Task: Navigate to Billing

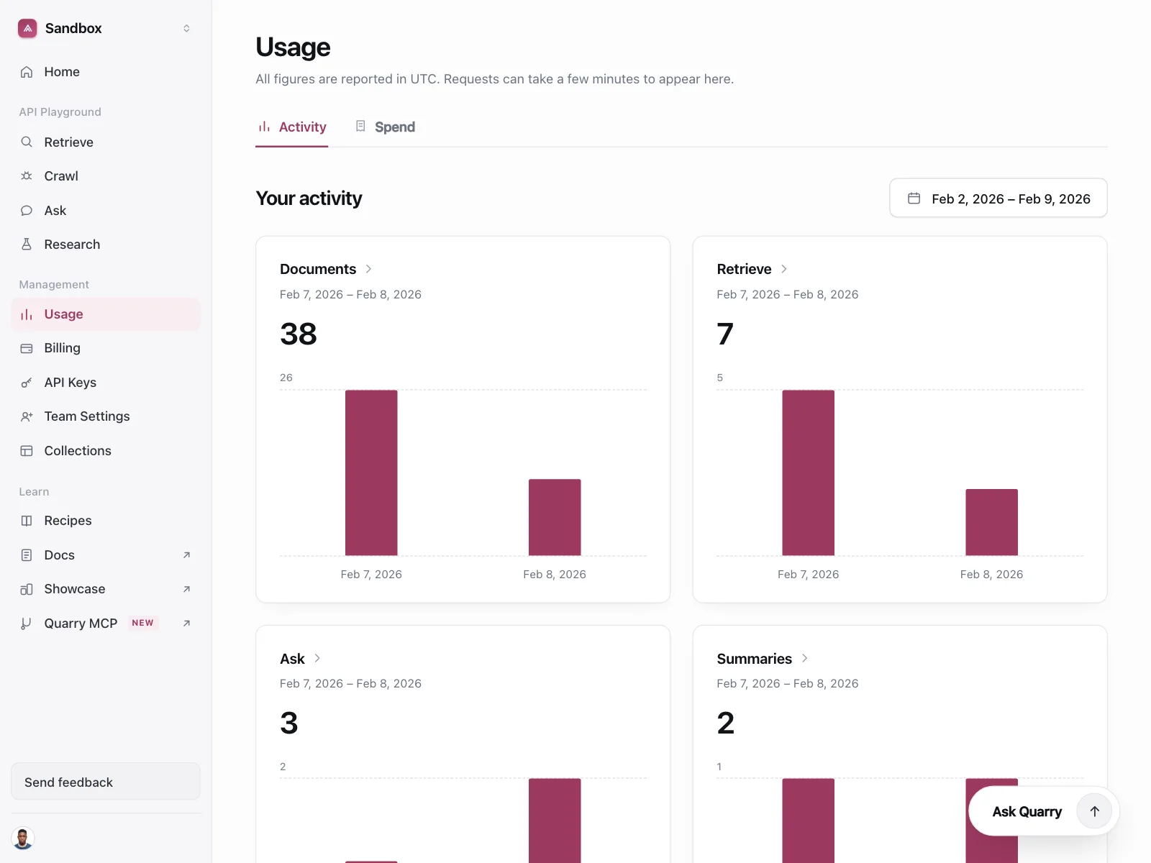Action: tap(106, 348)
